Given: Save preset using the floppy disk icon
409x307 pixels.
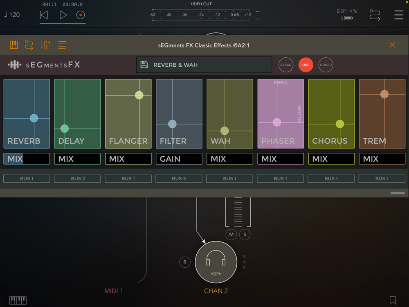Looking at the screenshot, I should [144, 65].
